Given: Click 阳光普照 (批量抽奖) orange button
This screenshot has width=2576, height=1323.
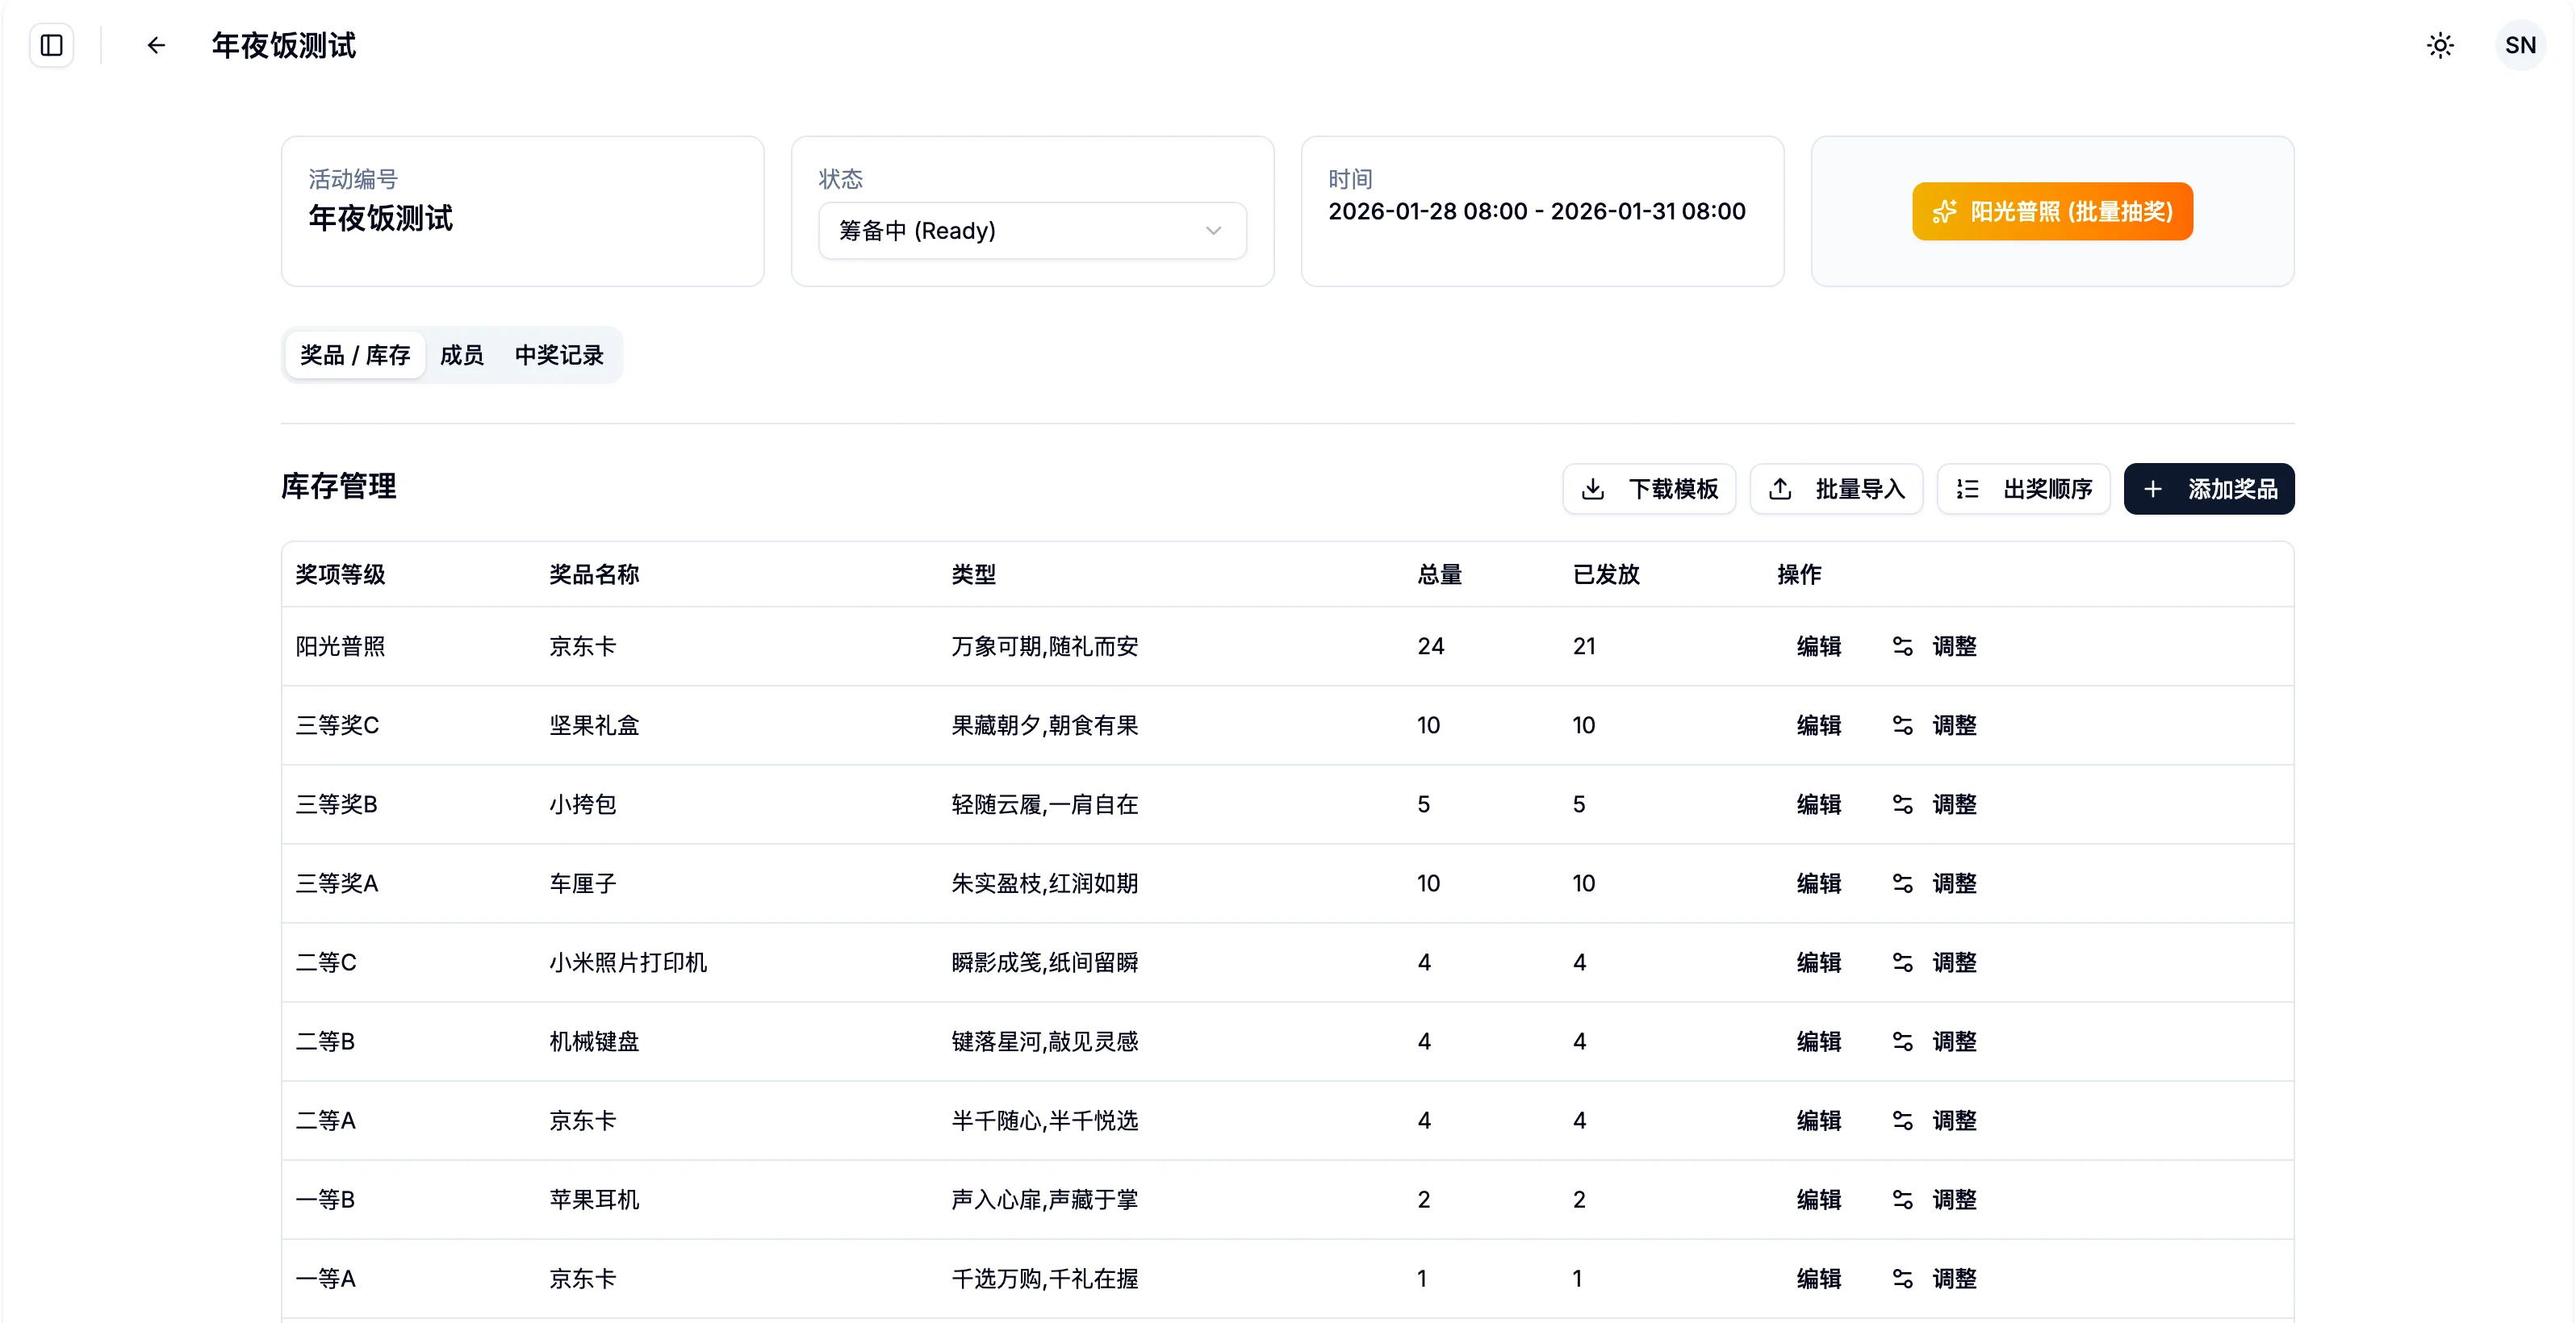Looking at the screenshot, I should click(x=2052, y=211).
